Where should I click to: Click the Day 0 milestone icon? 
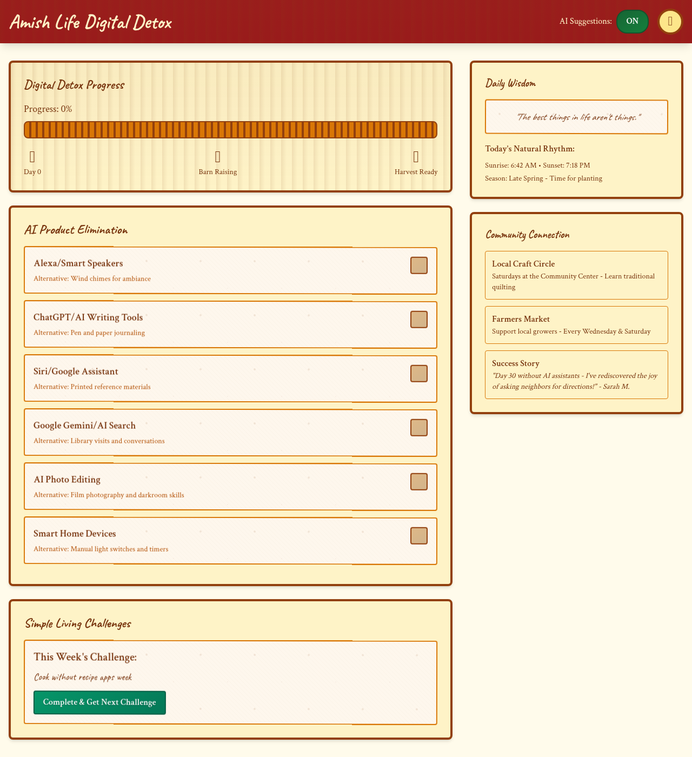click(x=32, y=156)
